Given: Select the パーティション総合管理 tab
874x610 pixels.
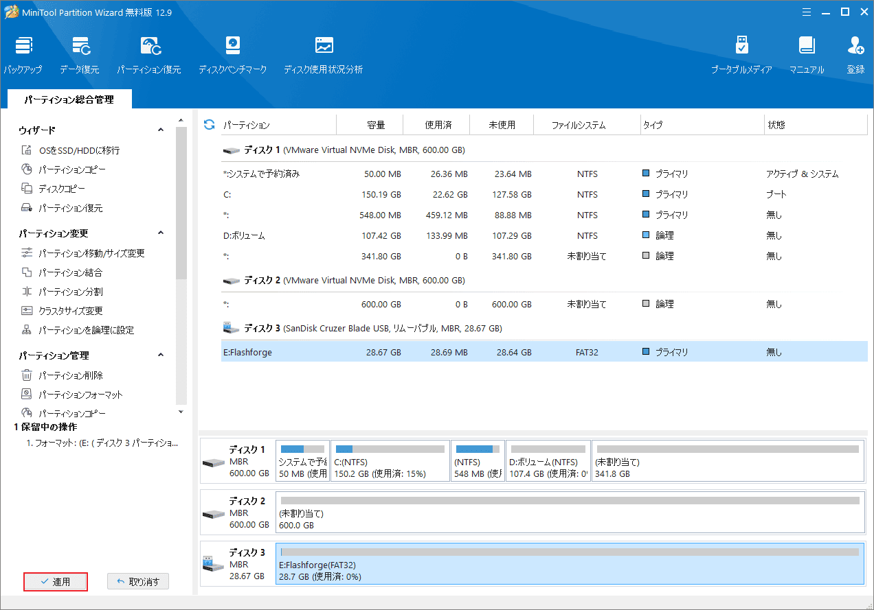Looking at the screenshot, I should pyautogui.click(x=69, y=99).
